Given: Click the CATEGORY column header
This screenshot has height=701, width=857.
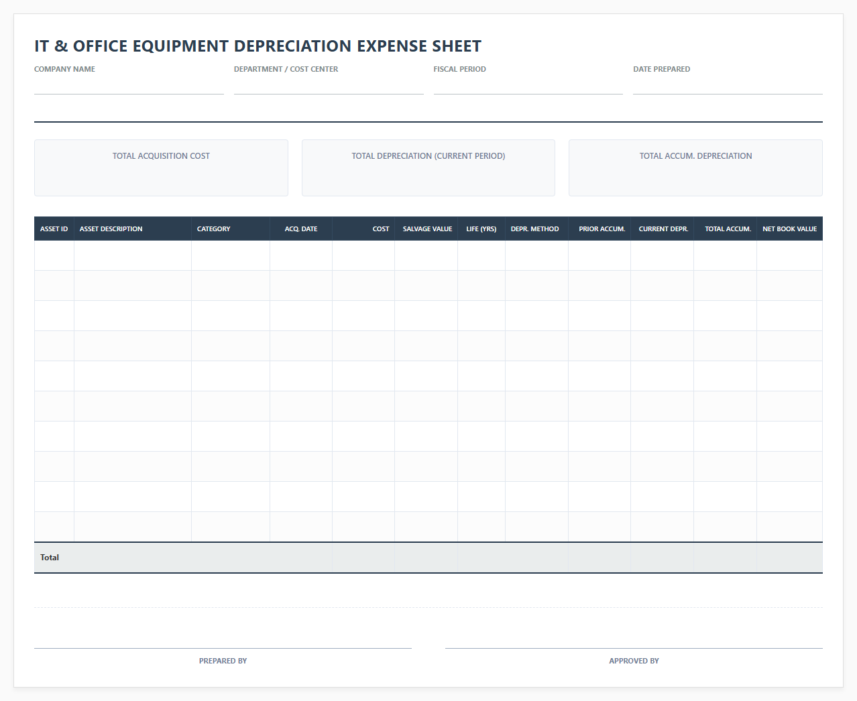Looking at the screenshot, I should pyautogui.click(x=231, y=229).
